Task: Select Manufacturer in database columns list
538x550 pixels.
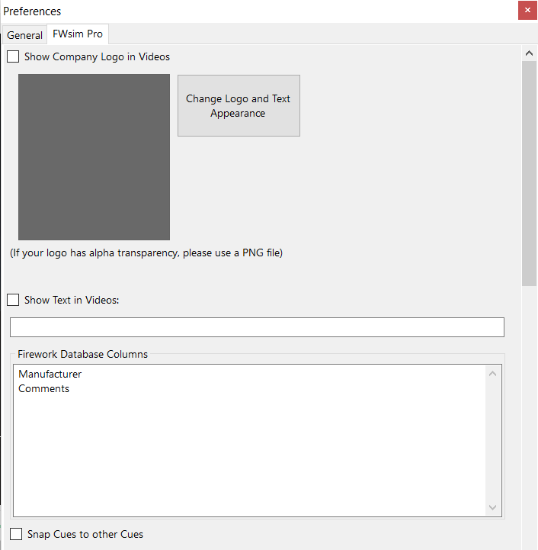Action: 50,374
